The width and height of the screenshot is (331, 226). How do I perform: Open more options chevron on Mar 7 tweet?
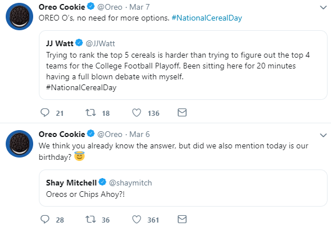pyautogui.click(x=323, y=7)
